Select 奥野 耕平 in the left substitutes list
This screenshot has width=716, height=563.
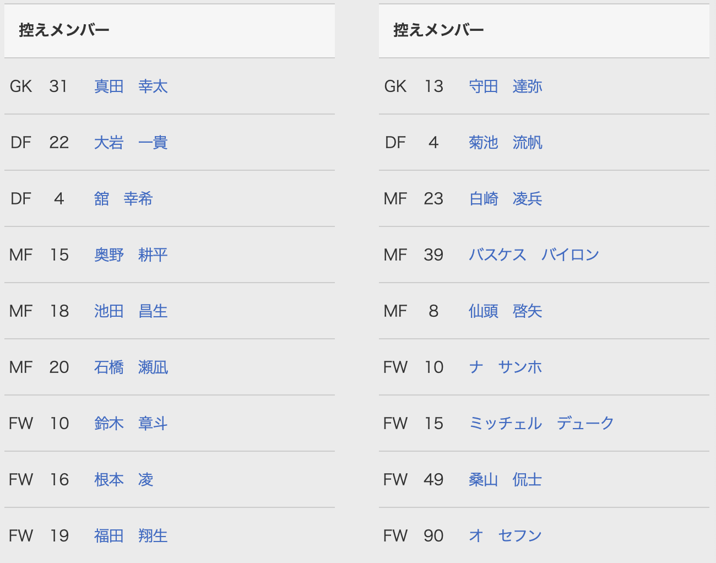131,255
